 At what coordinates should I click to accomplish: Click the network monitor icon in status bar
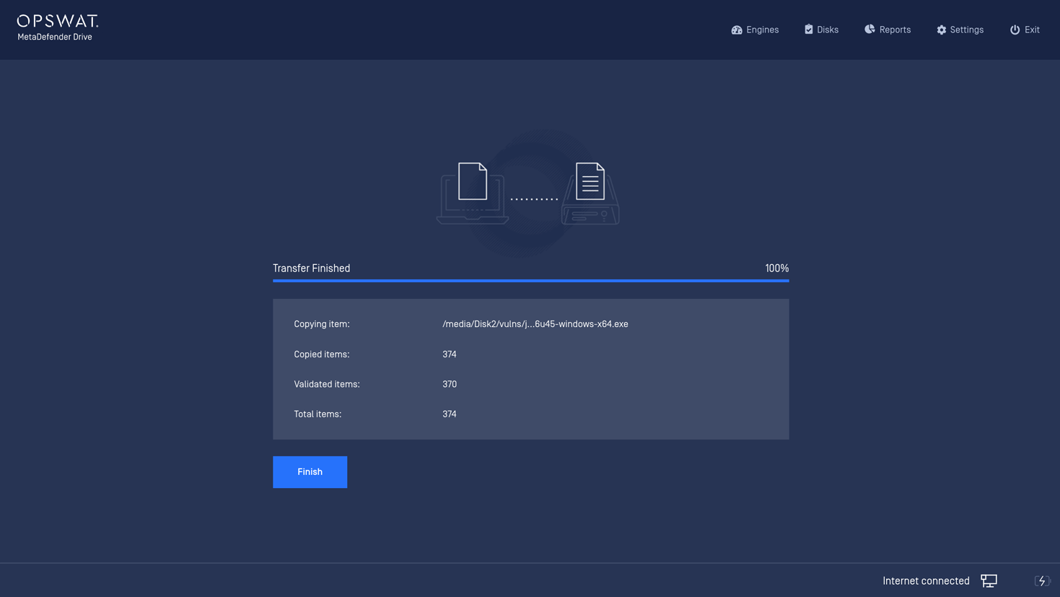[989, 581]
